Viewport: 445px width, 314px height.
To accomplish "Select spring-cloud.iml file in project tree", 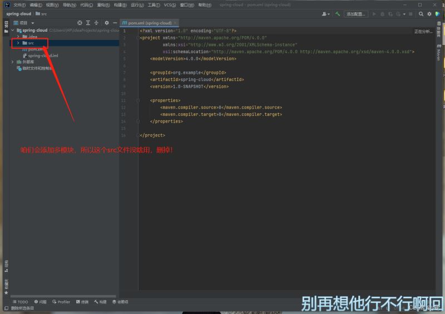I will coord(43,55).
